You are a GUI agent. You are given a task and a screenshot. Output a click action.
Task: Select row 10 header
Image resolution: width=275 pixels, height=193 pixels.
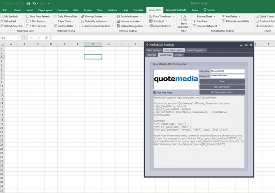[2, 86]
